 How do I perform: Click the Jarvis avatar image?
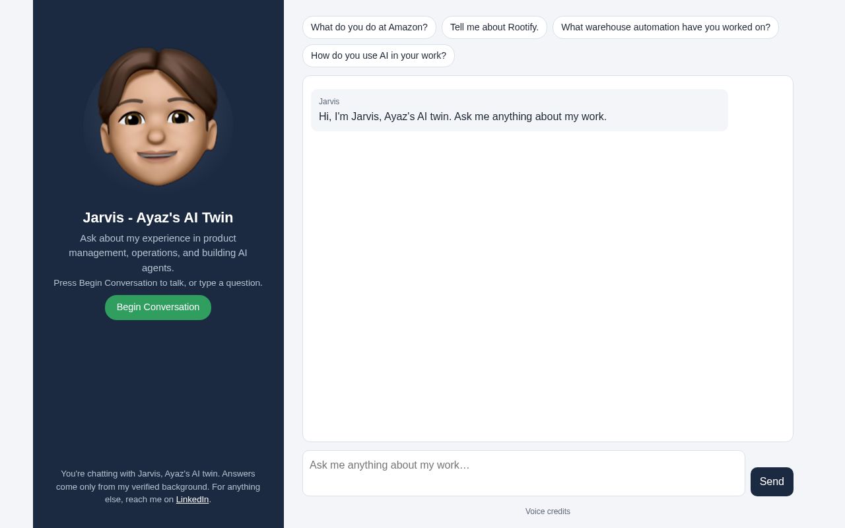[158, 117]
